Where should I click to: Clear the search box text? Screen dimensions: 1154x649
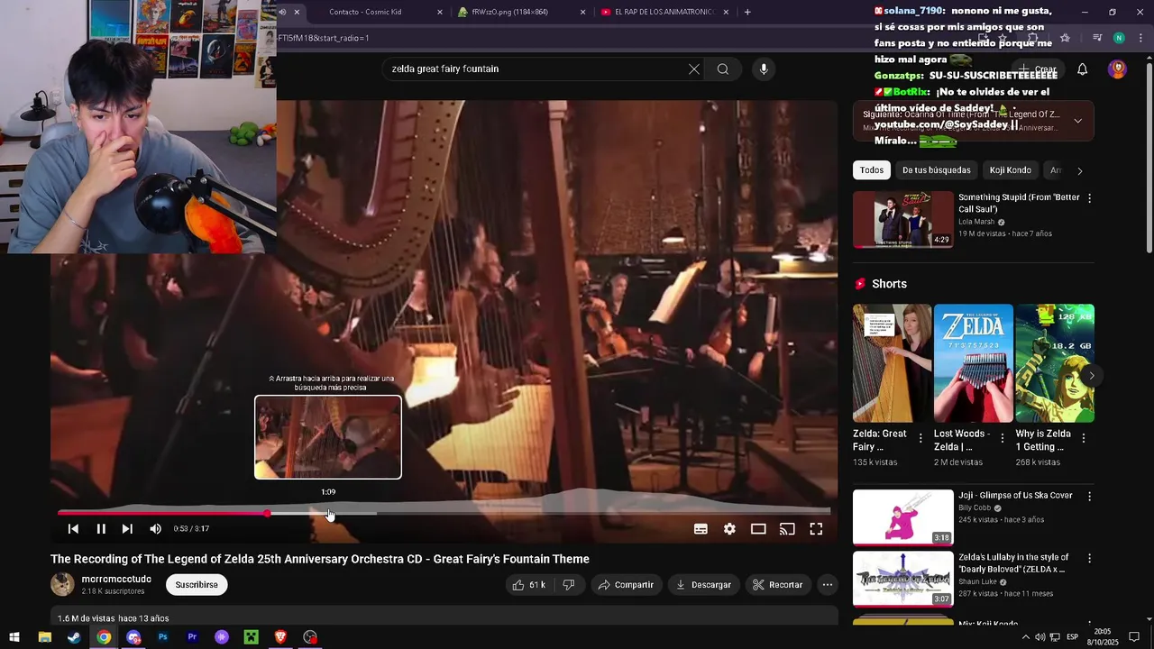(x=694, y=69)
